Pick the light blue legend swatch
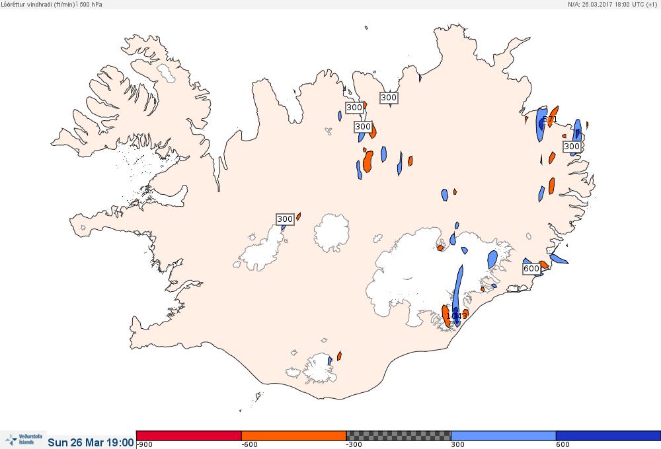Screen dimensions: 661x449 pyautogui.click(x=503, y=436)
